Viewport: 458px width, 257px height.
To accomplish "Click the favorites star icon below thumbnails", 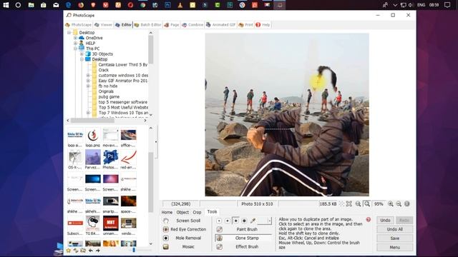I will (69, 251).
